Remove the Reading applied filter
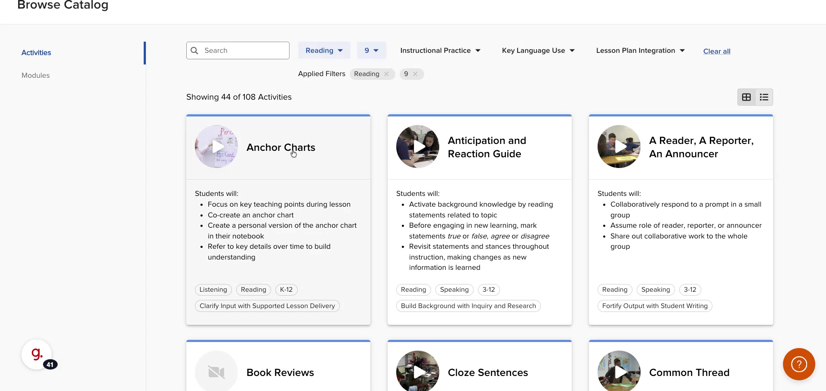 (386, 74)
